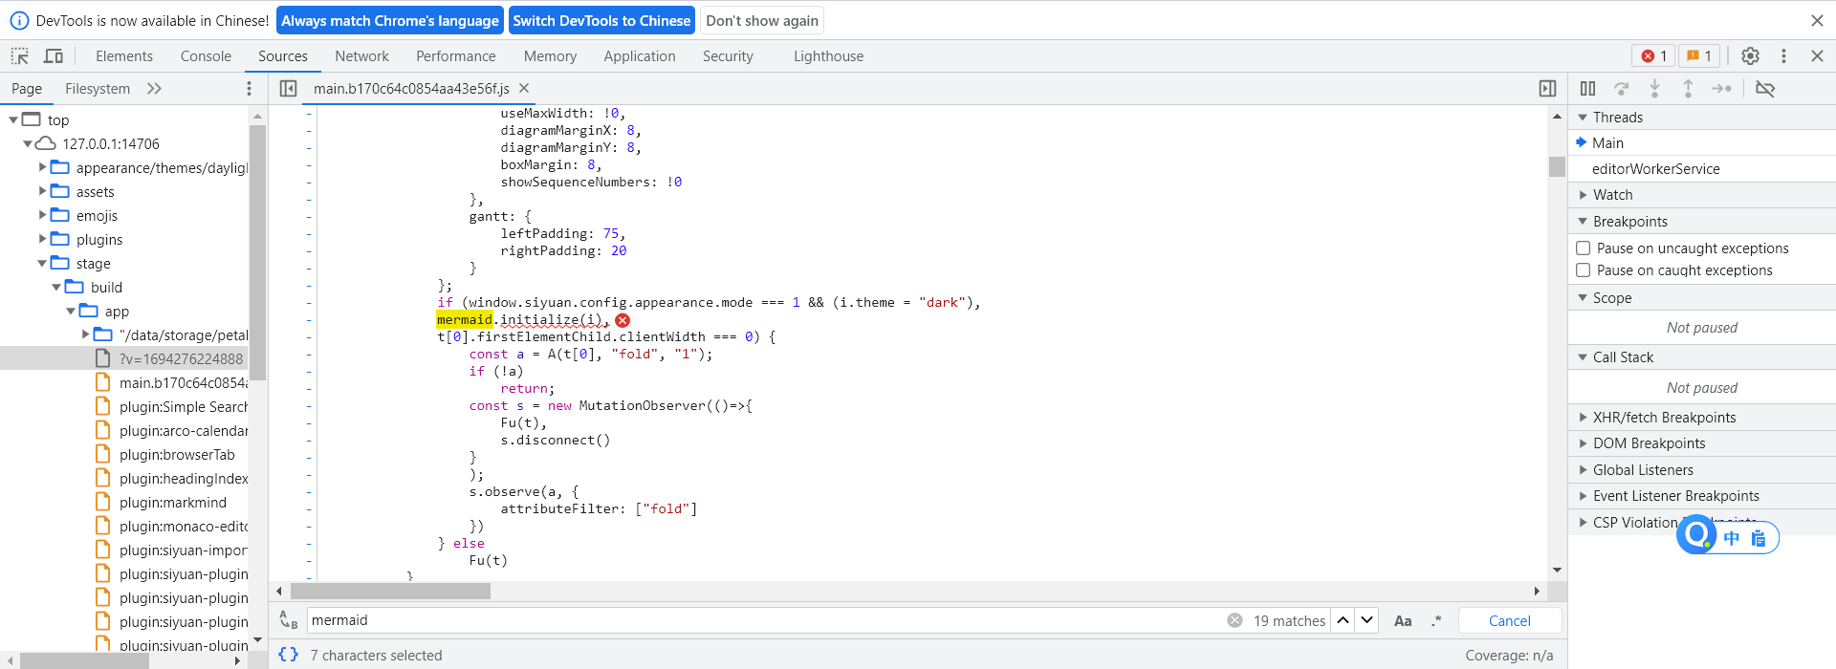The height and width of the screenshot is (669, 1836).
Task: Toggle the device toolbar icon
Action: [54, 56]
